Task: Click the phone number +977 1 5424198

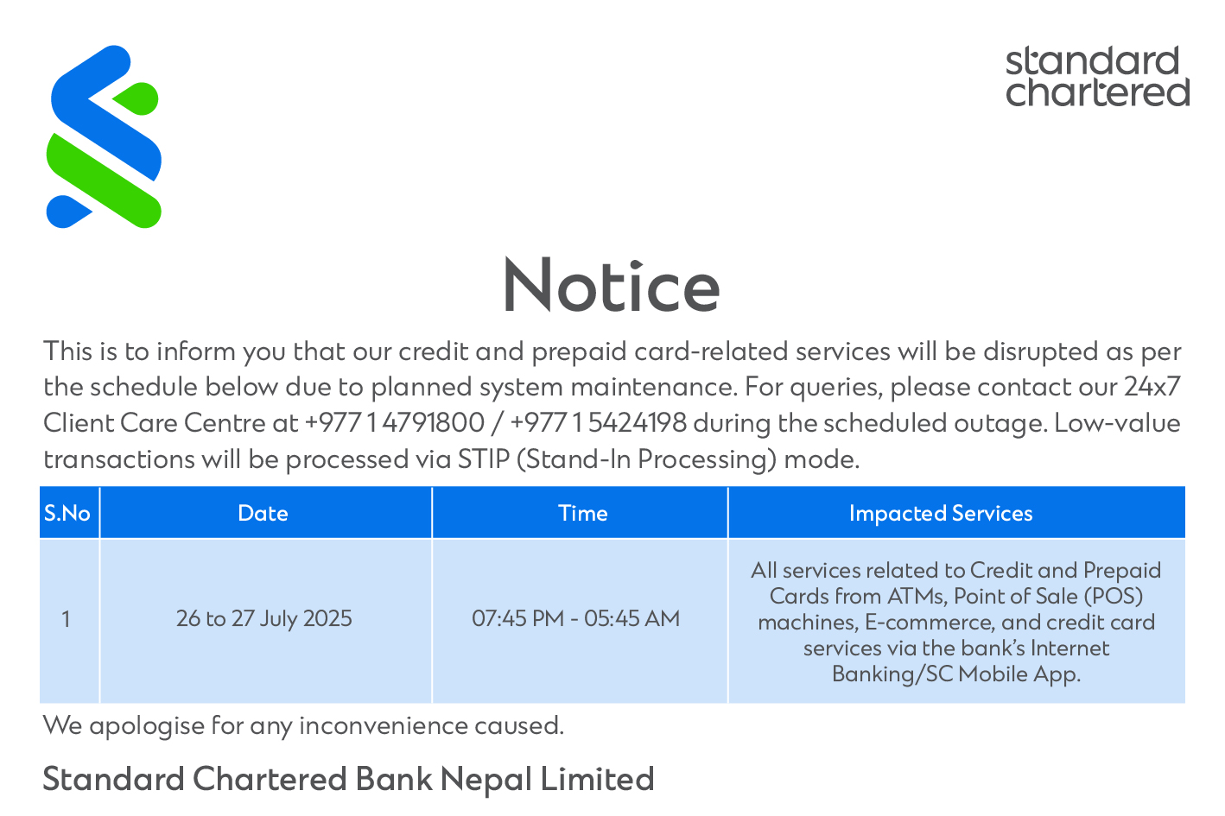Action: click(x=599, y=423)
